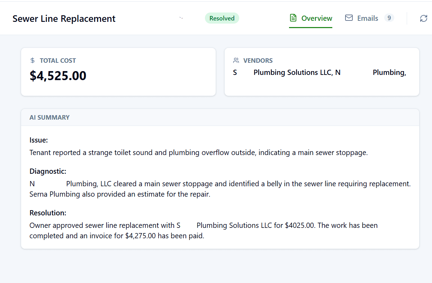Click the dollar sign icon on Total Cost card
The width and height of the screenshot is (432, 283).
(33, 60)
